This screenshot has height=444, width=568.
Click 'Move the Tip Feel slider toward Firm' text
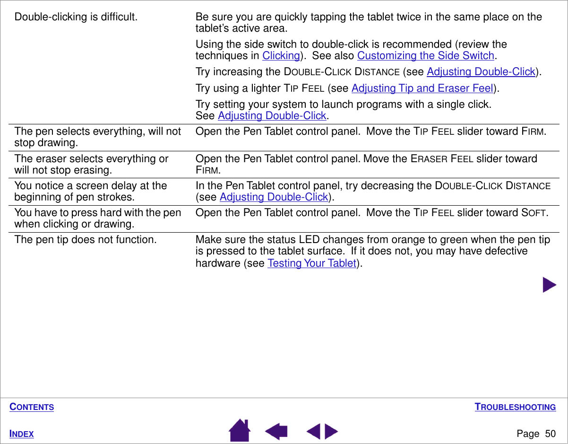coord(456,131)
